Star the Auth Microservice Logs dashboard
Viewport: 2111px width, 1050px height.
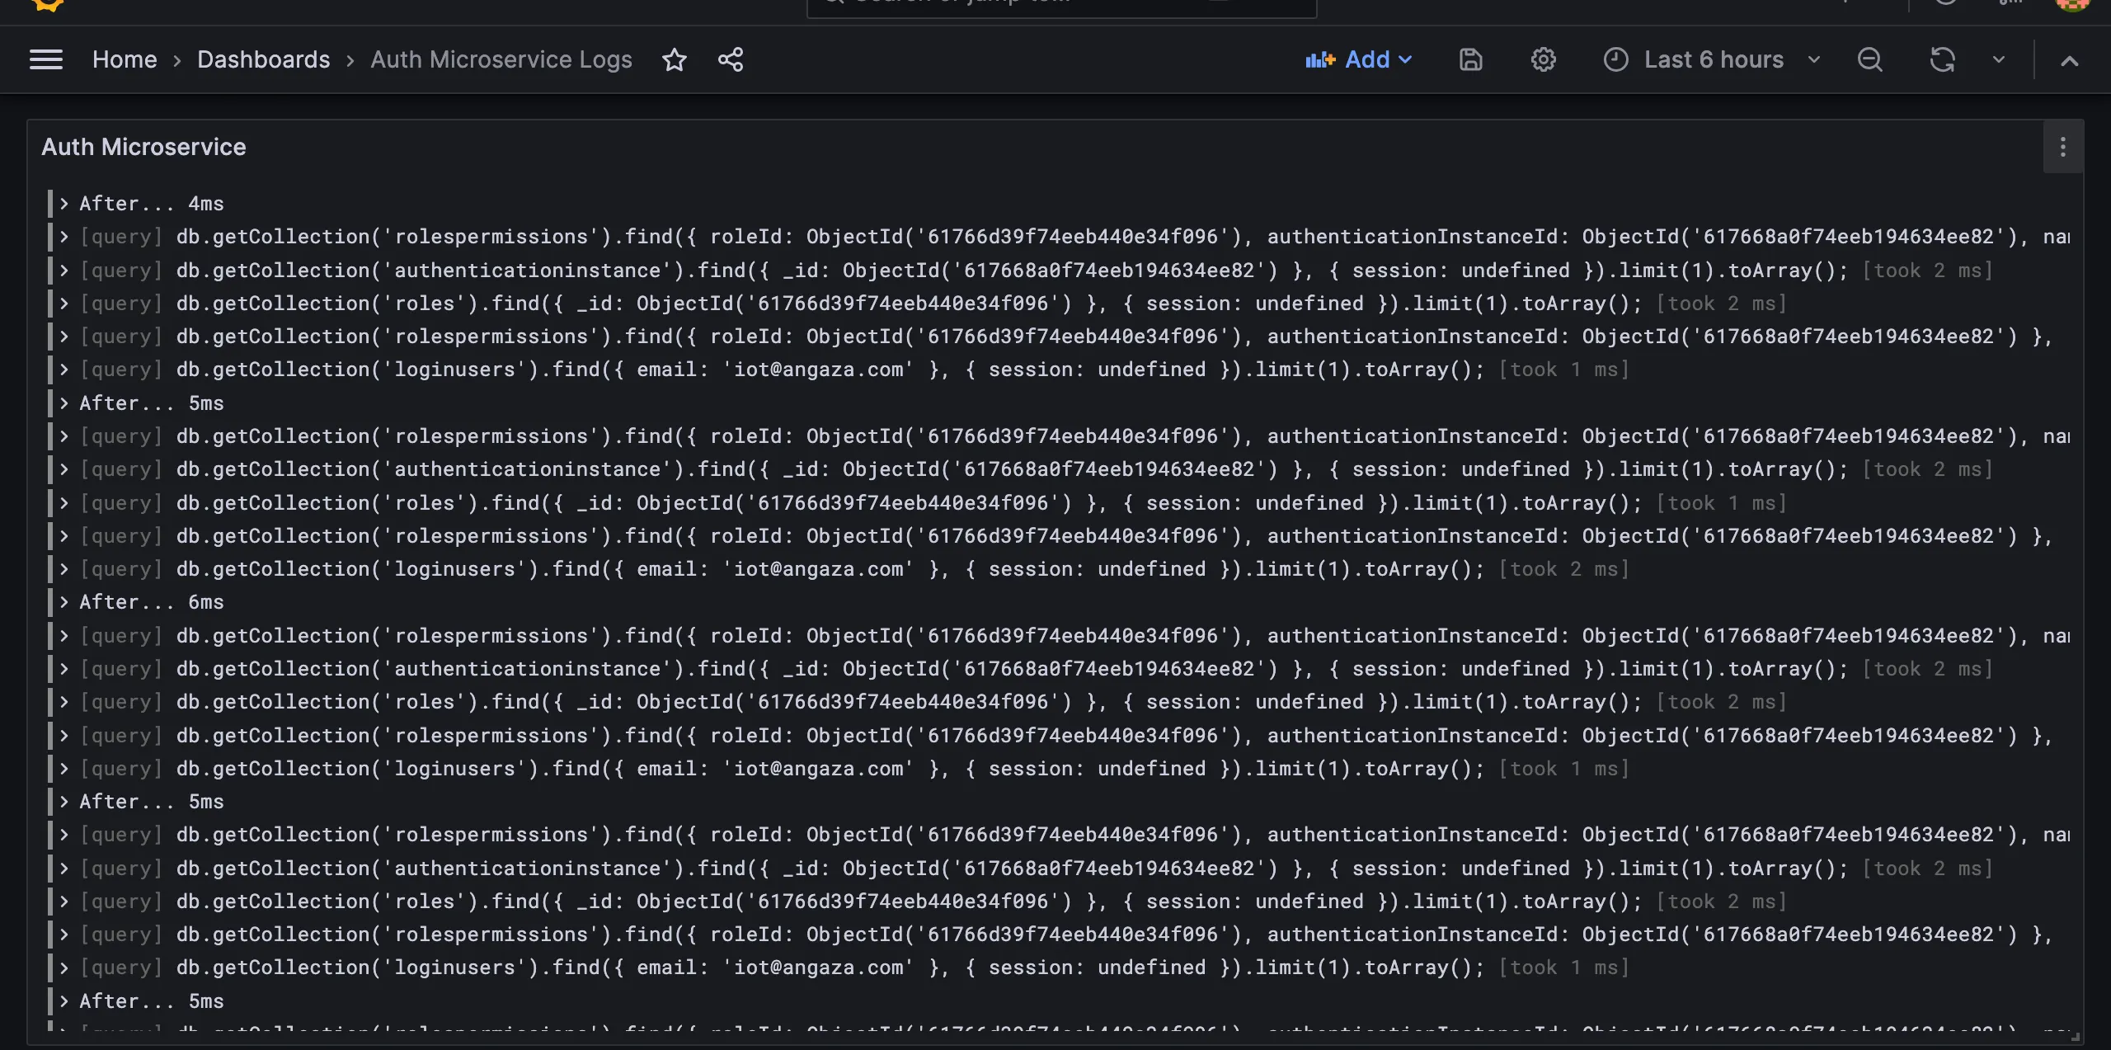pyautogui.click(x=674, y=59)
